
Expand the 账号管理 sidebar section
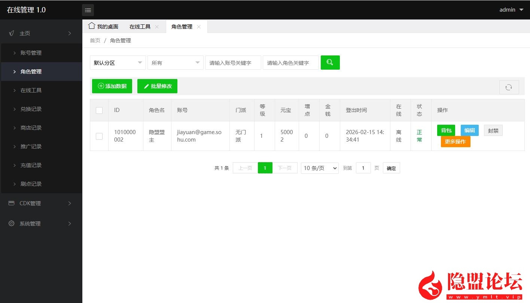coord(30,52)
